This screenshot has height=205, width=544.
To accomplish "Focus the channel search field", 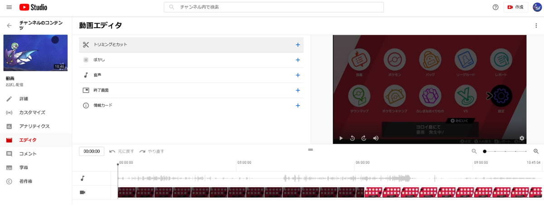I will pyautogui.click(x=273, y=7).
